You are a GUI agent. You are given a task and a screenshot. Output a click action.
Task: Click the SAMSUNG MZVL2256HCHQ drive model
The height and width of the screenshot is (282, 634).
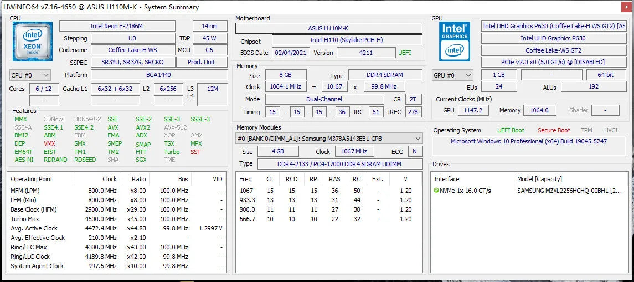pos(569,191)
